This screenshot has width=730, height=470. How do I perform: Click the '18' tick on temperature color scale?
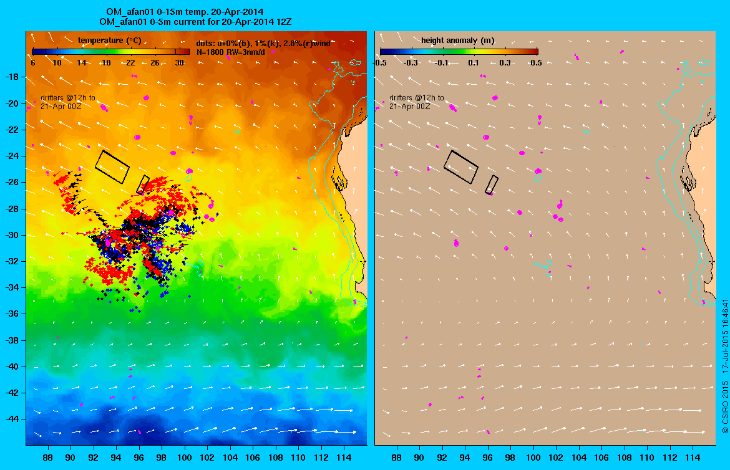[106, 63]
